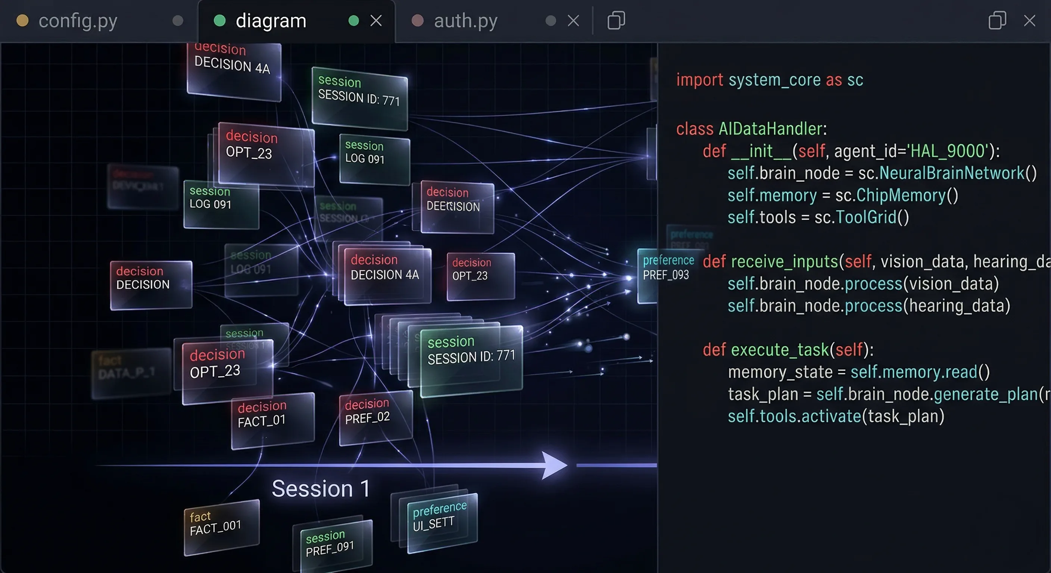Switch to the config.py tab
Image resolution: width=1051 pixels, height=573 pixels.
78,20
